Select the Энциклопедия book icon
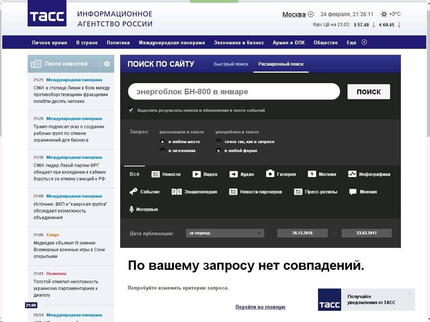This screenshot has height=322, width=430. [x=176, y=192]
